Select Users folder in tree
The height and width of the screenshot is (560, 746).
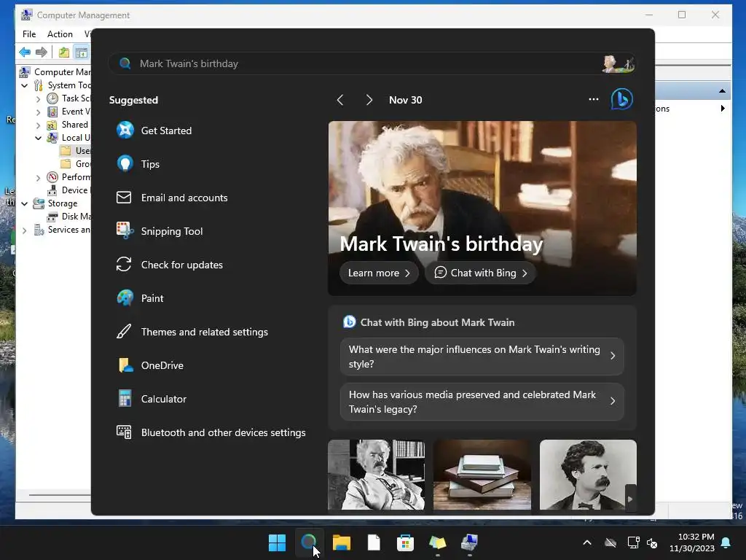(x=76, y=150)
